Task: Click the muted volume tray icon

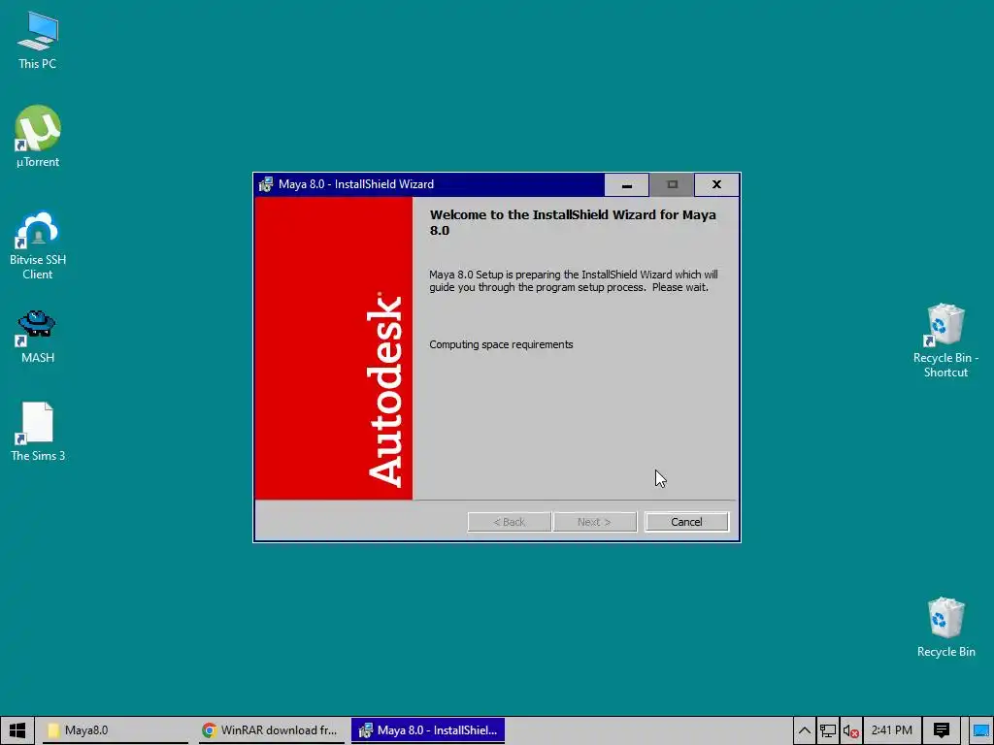Action: coord(850,730)
